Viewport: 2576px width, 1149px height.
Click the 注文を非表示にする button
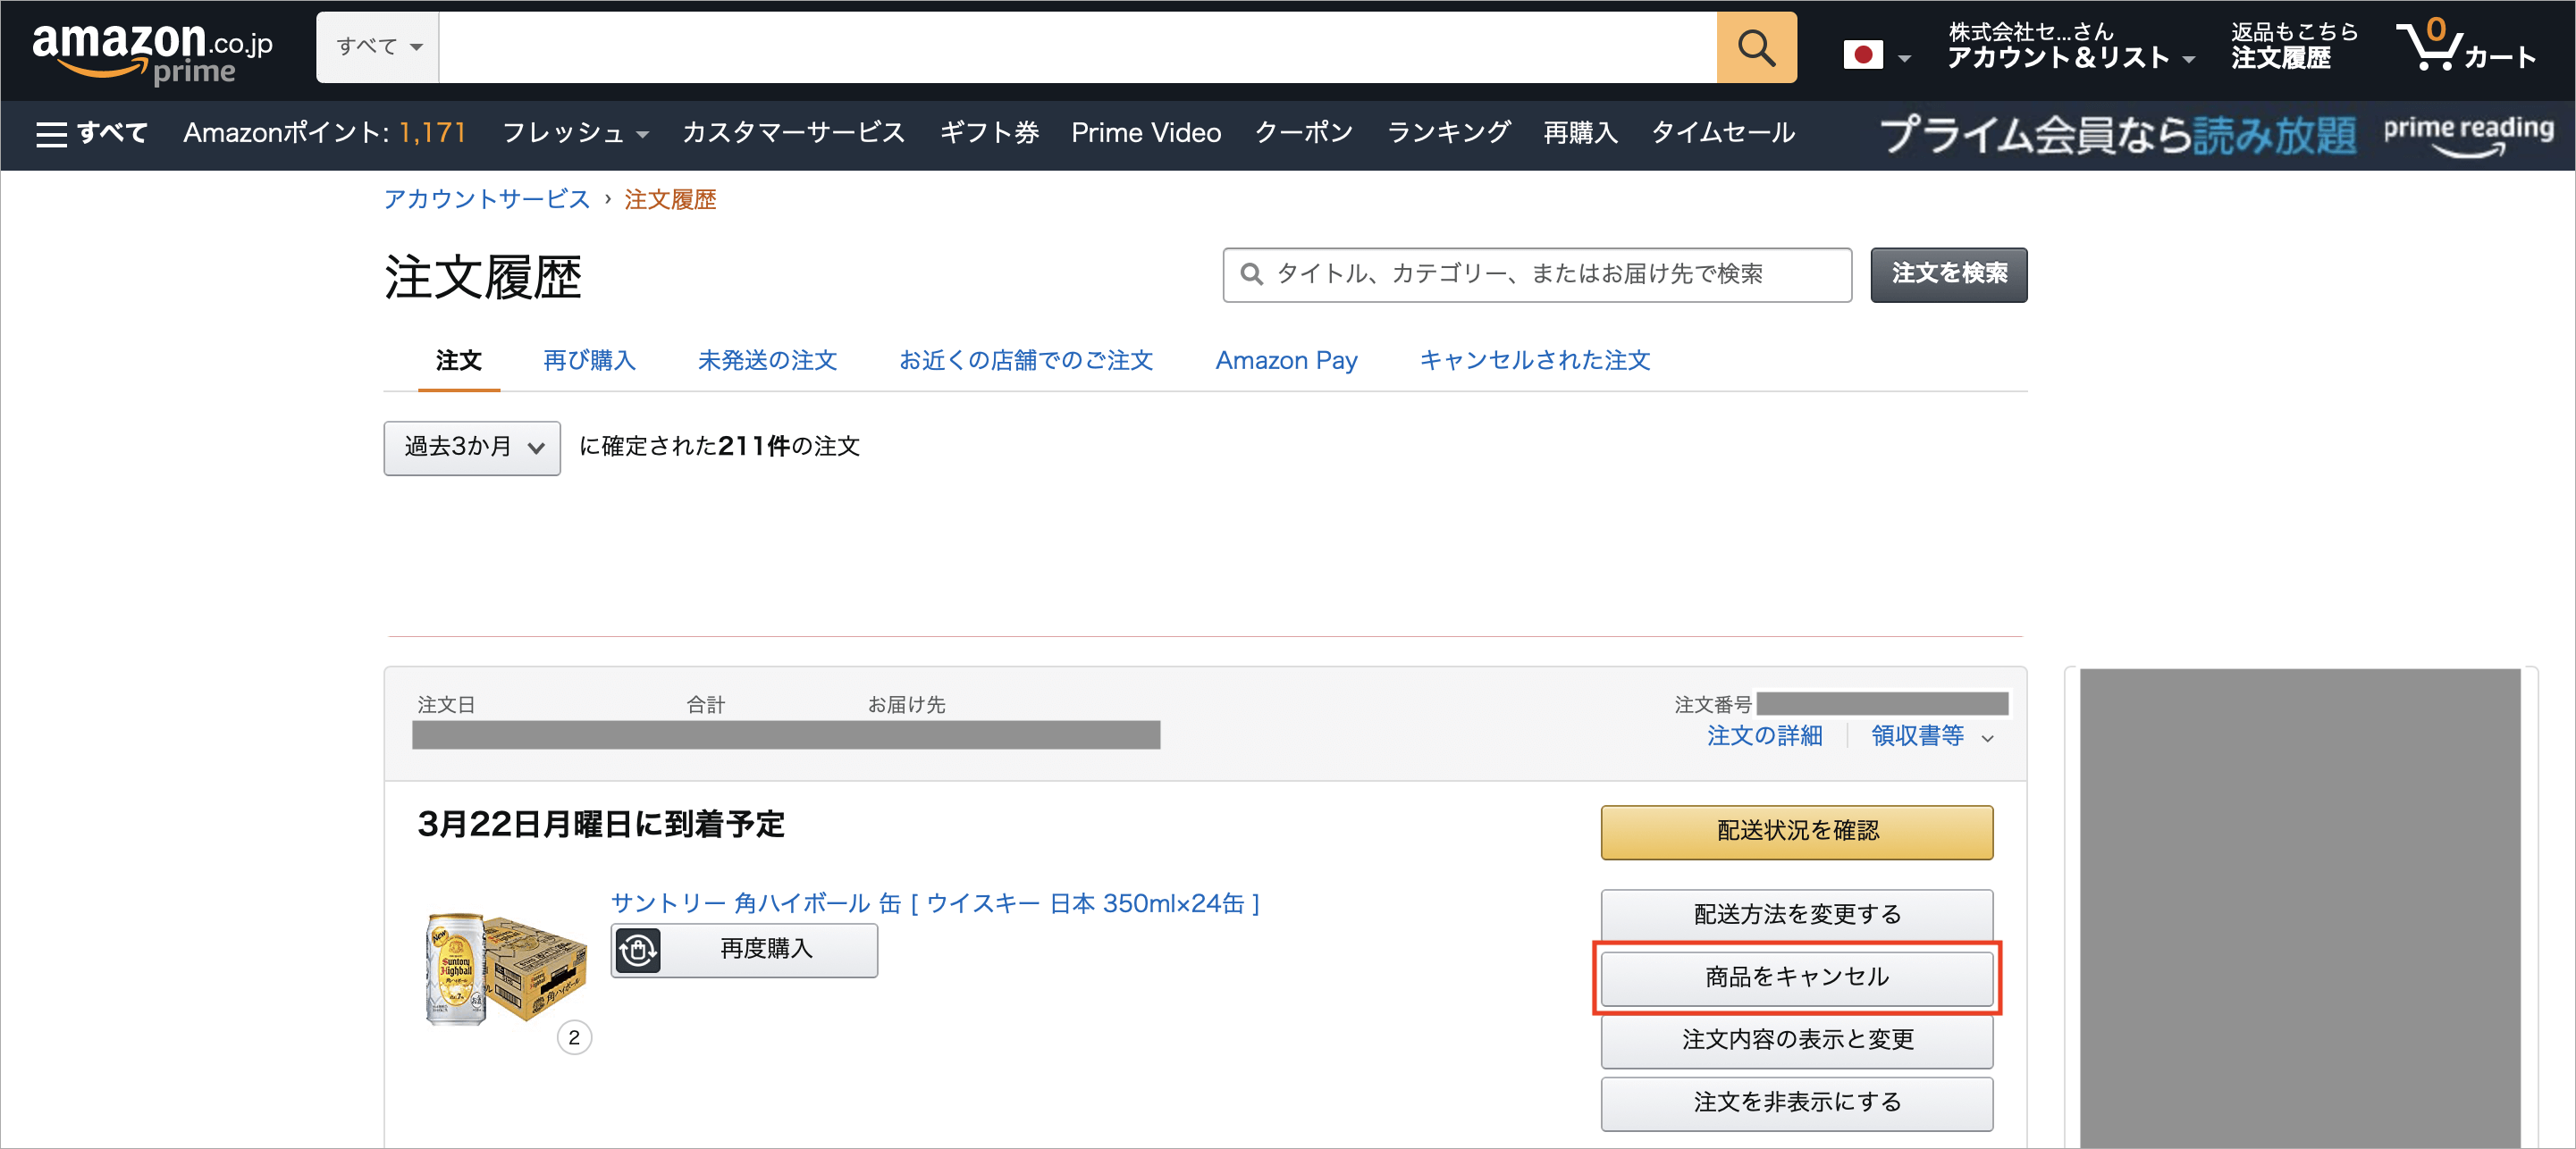1796,1103
